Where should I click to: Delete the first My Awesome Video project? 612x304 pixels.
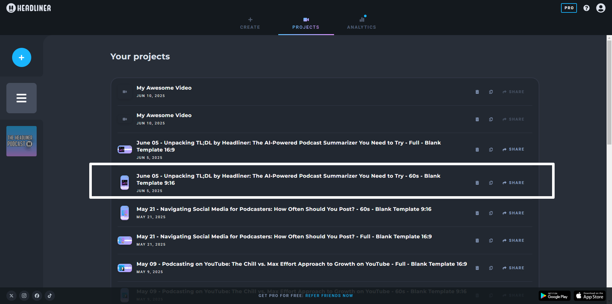coord(477,92)
